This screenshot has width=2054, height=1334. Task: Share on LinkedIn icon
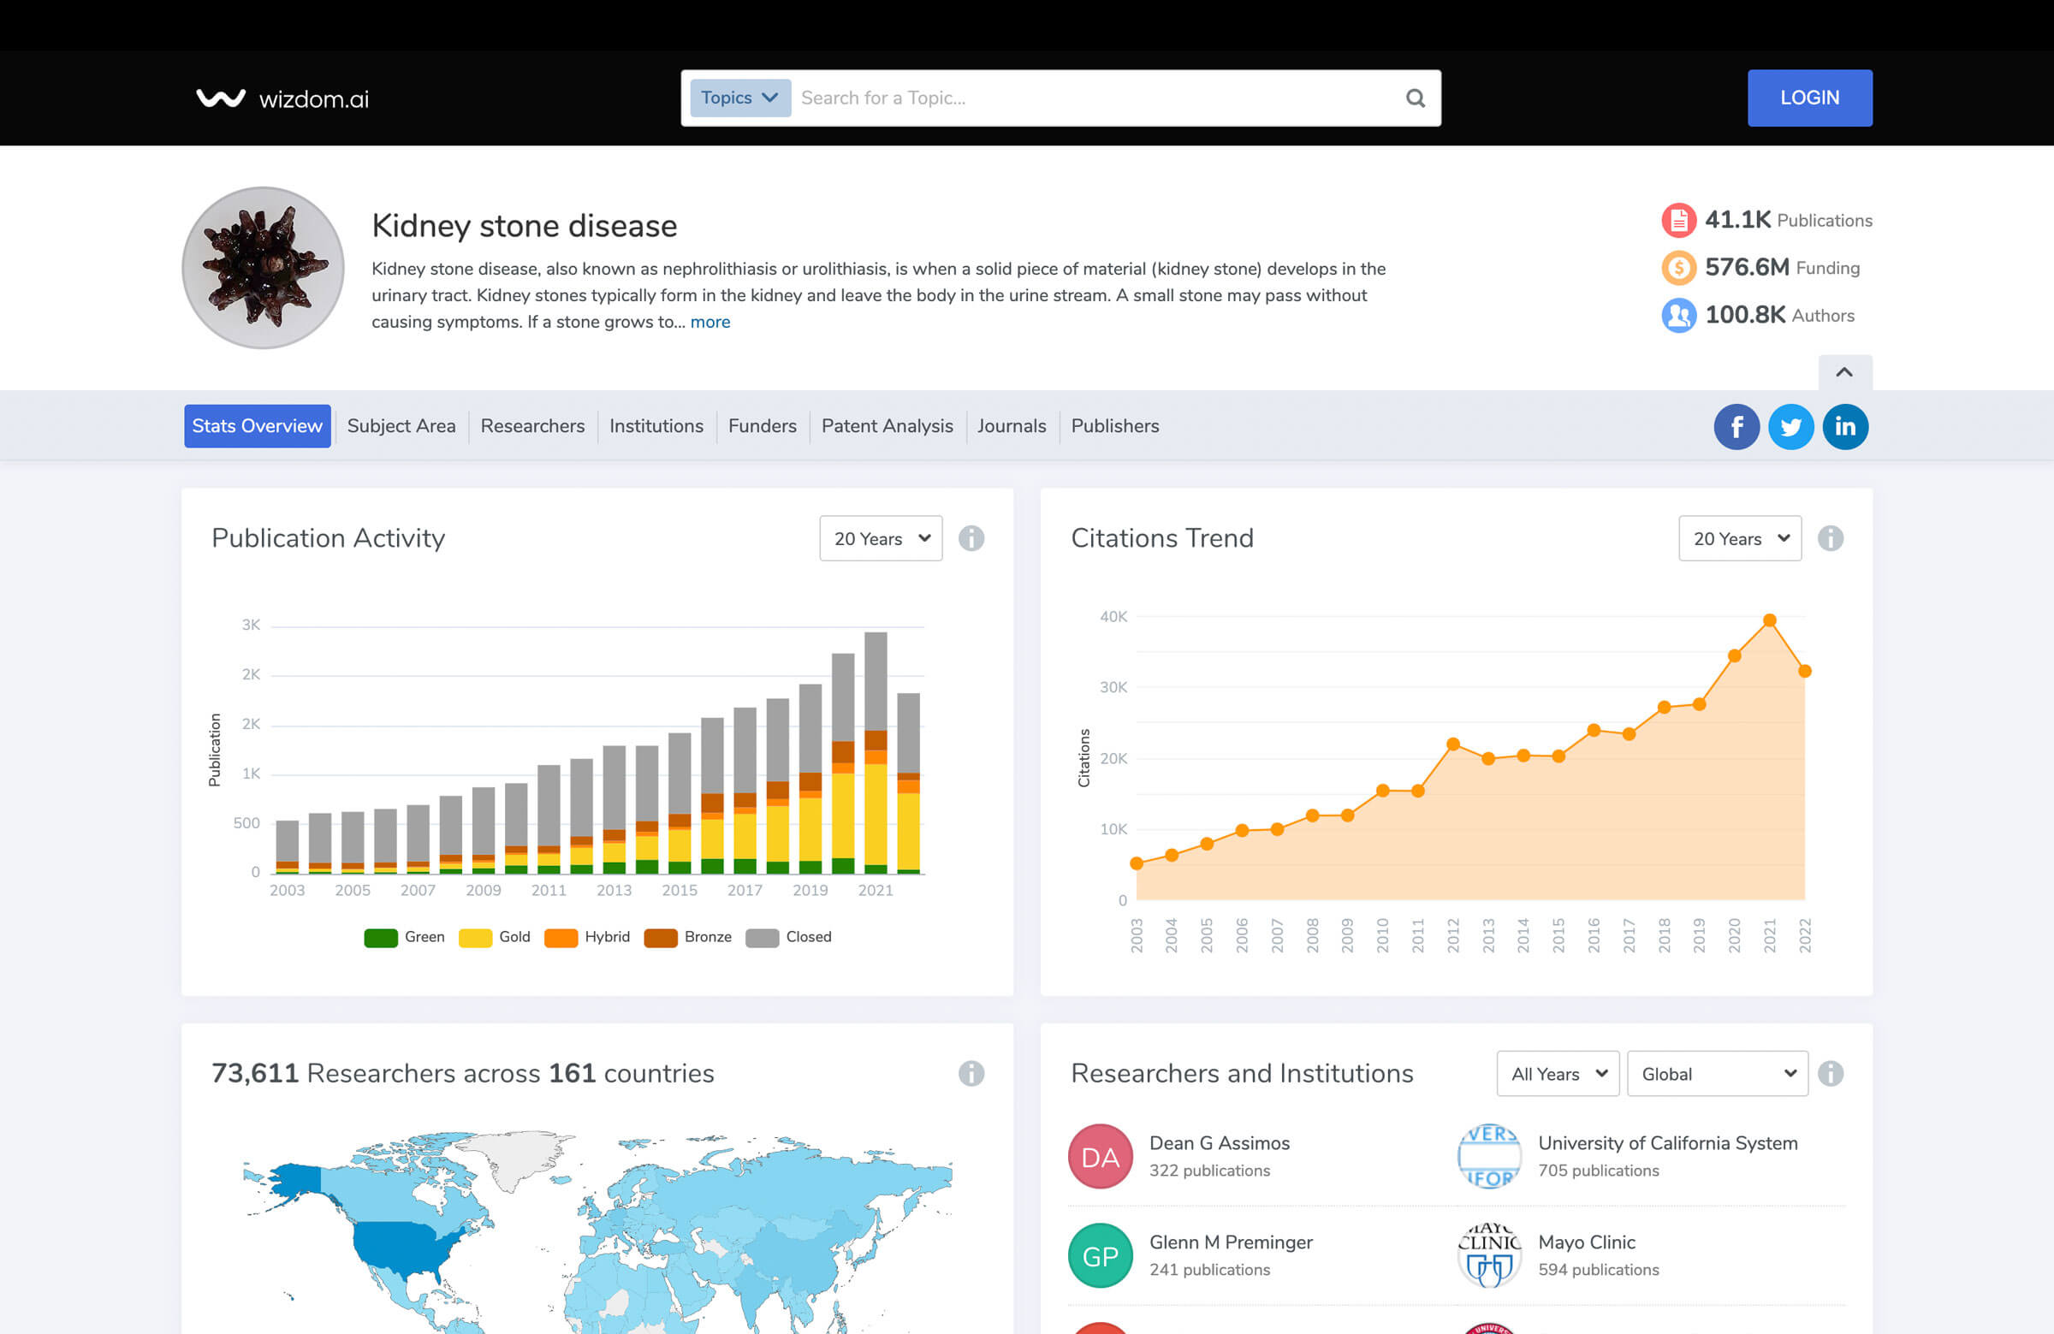tap(1844, 426)
